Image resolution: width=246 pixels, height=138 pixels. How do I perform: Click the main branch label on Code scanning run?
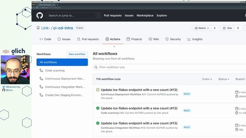point(187,111)
